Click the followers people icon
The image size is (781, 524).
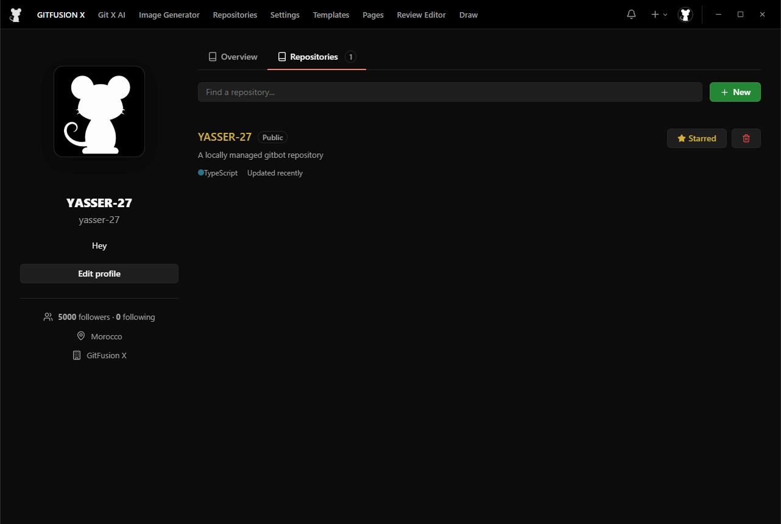coord(48,317)
